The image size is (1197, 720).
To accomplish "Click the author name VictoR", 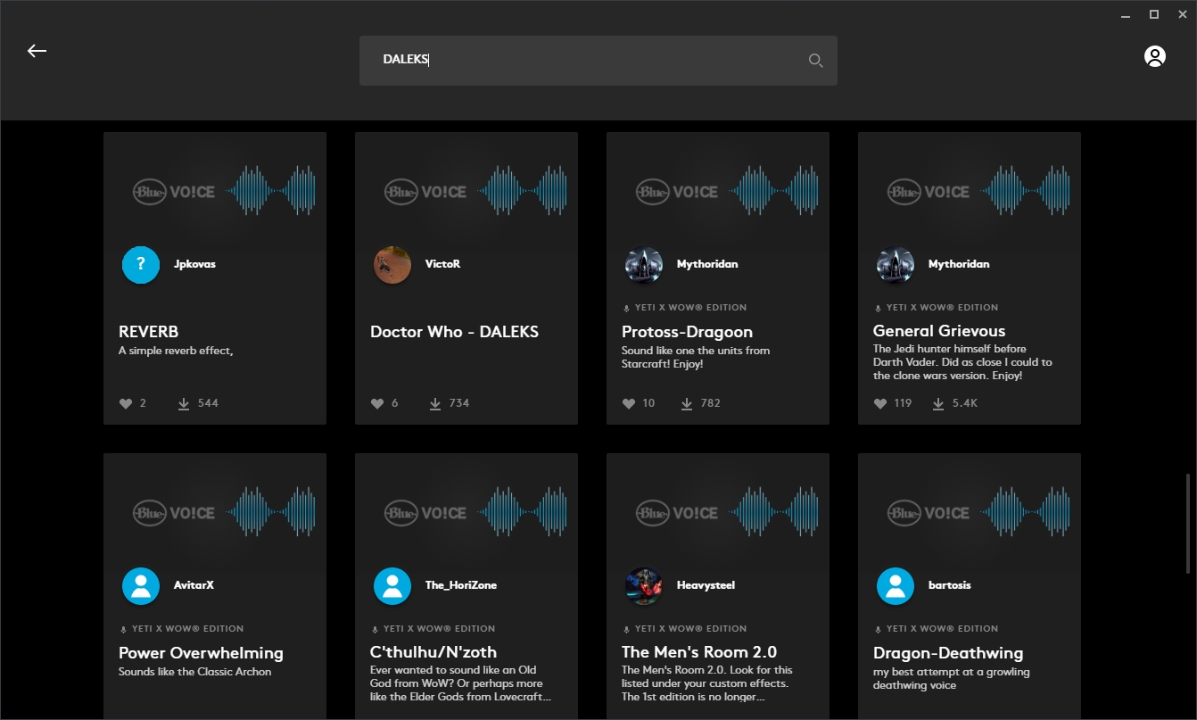I will click(442, 264).
